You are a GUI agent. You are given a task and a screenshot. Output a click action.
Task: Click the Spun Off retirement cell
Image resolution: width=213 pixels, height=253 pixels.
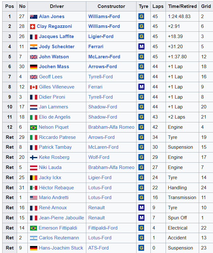click(182, 218)
